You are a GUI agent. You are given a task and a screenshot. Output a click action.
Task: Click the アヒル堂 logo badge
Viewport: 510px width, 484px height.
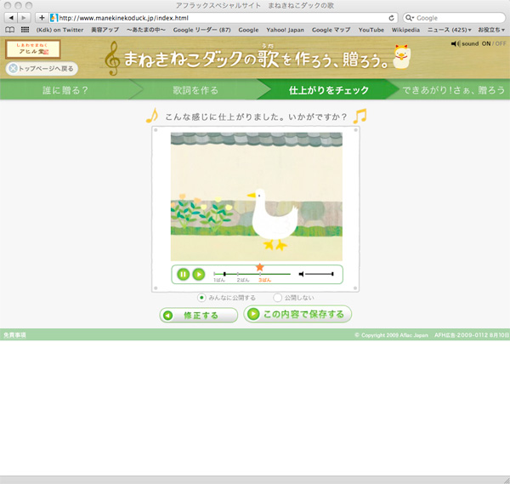33,49
